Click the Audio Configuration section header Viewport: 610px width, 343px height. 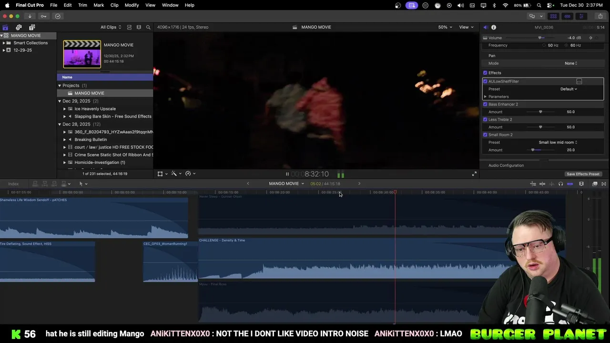pos(506,165)
